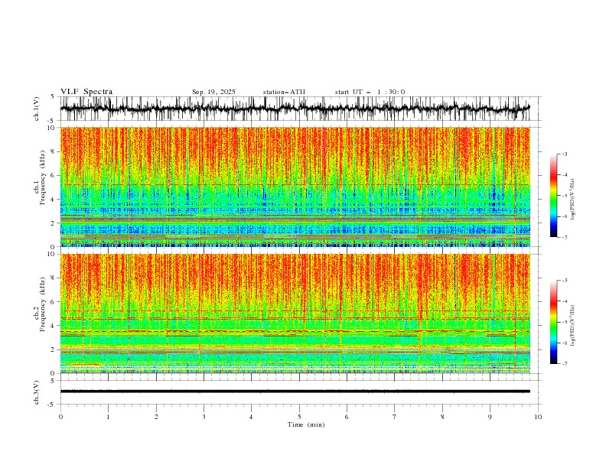Click the ch.1 colorbar "log(PSD)(V²/Hz)" label
606x468 pixels.
click(x=573, y=200)
